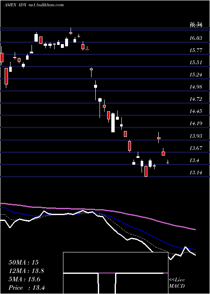Click the '12MA : 13.8' indicator text
The width and height of the screenshot is (210, 294).
tap(26, 271)
